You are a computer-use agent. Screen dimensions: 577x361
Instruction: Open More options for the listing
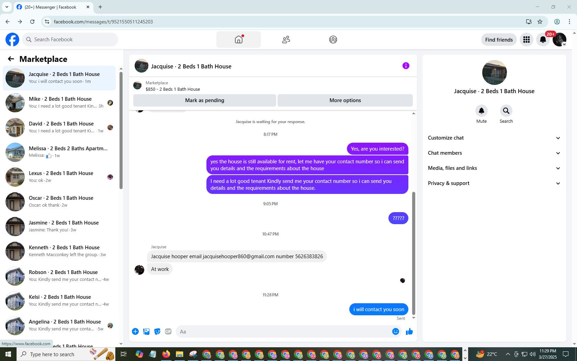(x=345, y=100)
